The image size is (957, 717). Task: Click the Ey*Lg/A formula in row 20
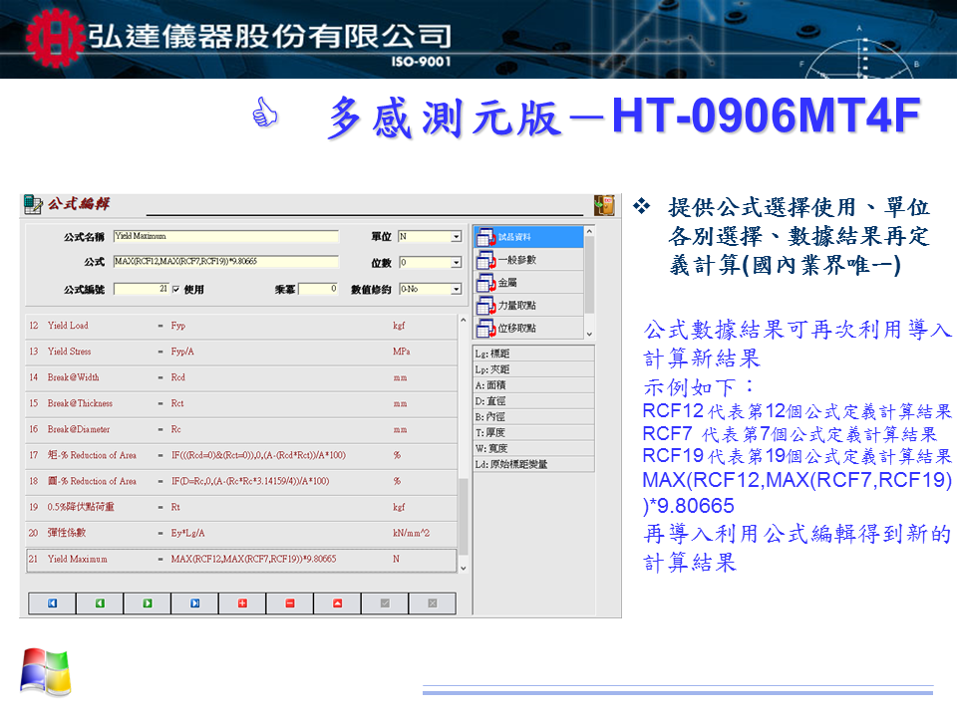point(187,534)
